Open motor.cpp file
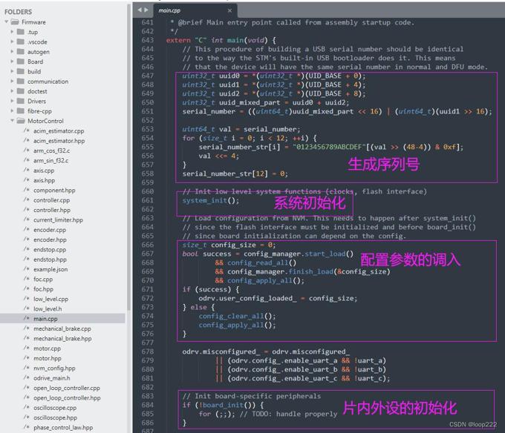 (x=47, y=348)
